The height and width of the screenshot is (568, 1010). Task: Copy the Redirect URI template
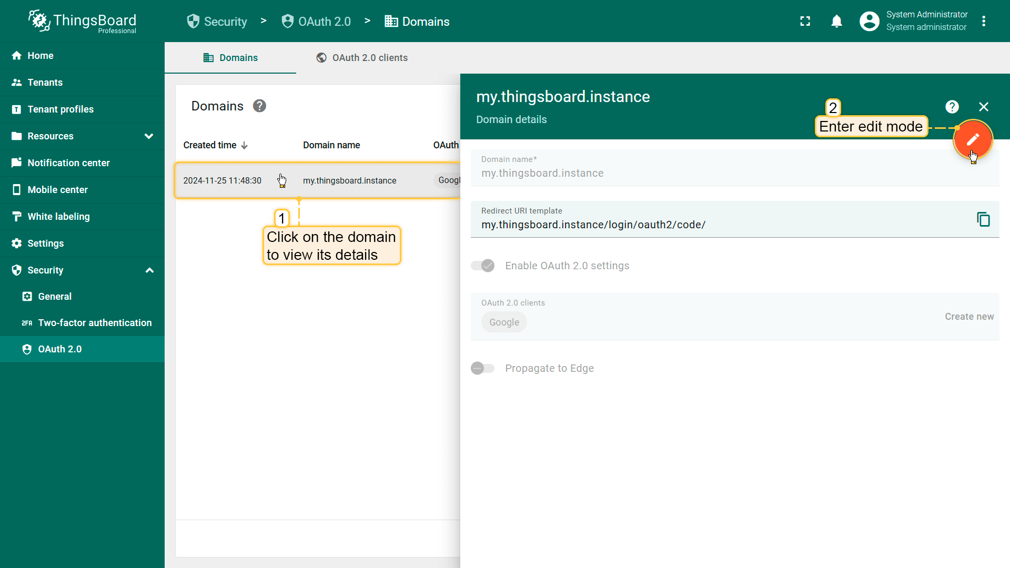983,219
